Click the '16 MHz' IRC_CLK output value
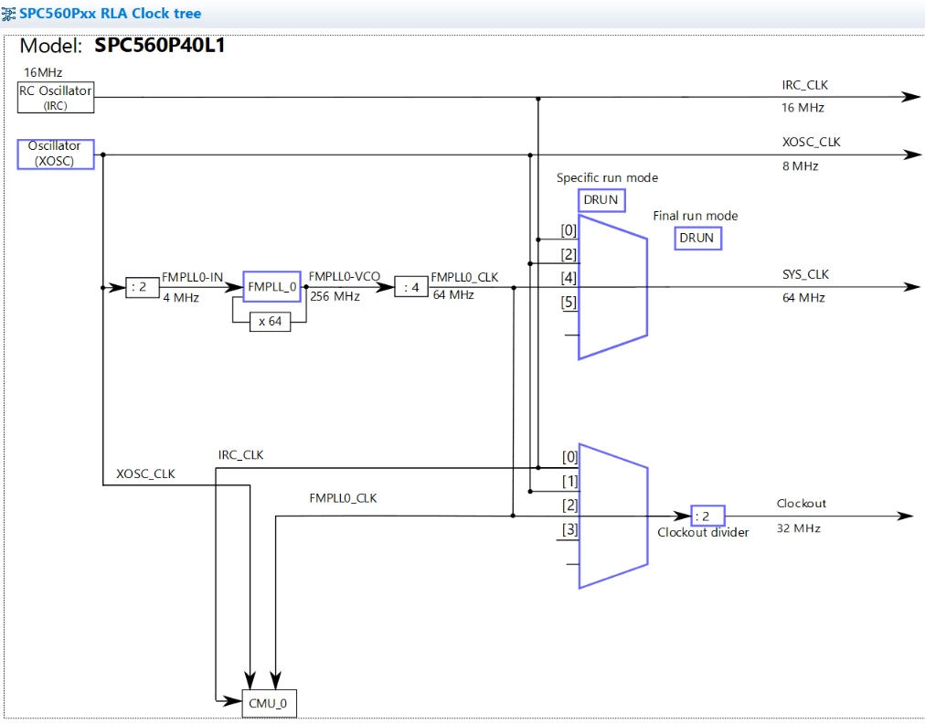 803,107
